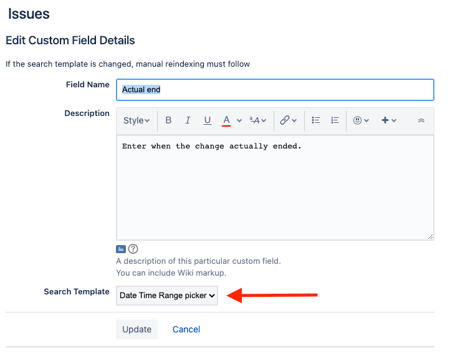
Task: Open the emoticon picker smiley icon
Action: click(358, 120)
